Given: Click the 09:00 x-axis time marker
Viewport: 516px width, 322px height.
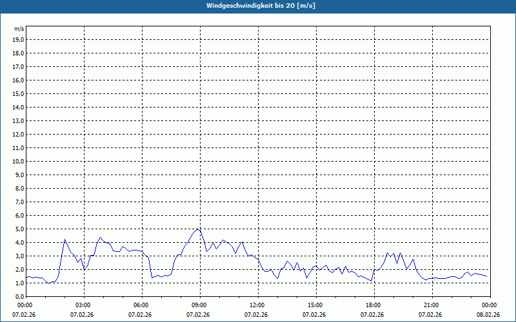Looking at the screenshot, I should [199, 305].
